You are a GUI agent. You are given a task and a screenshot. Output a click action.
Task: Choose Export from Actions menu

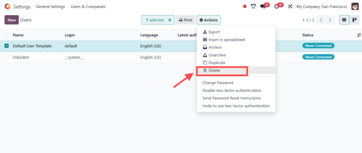pyautogui.click(x=236, y=32)
